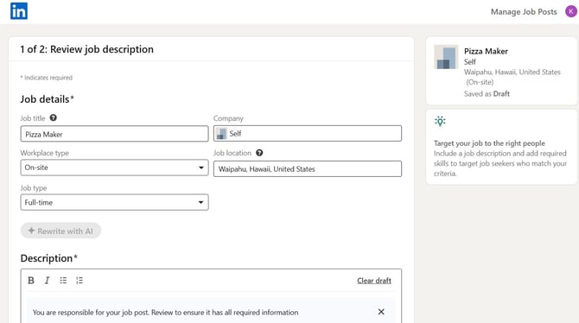Click the Rewrite with AI button

click(61, 231)
